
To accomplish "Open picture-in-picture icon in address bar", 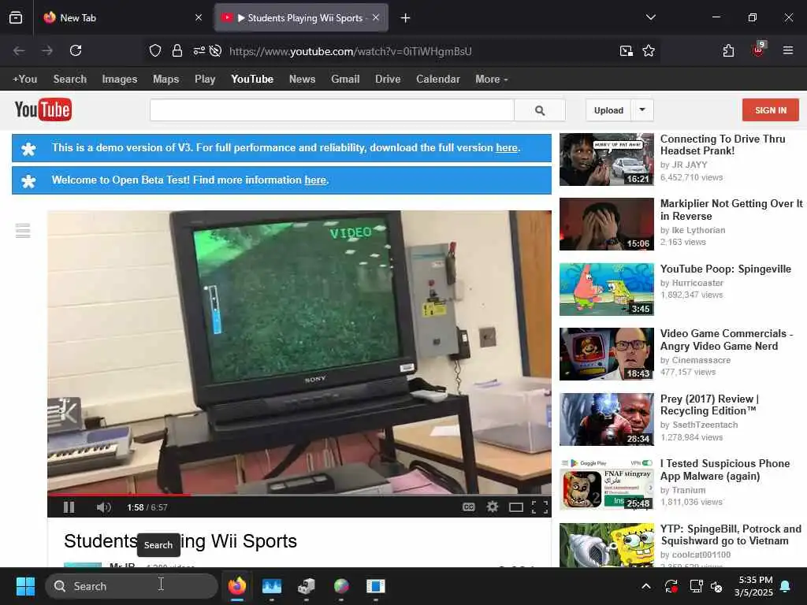I will point(627,50).
